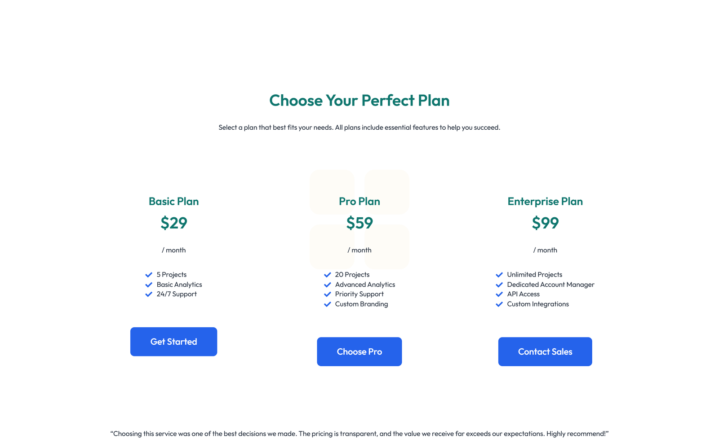Click the $99 Enterprise price
Image resolution: width=719 pixels, height=439 pixels.
tap(545, 223)
